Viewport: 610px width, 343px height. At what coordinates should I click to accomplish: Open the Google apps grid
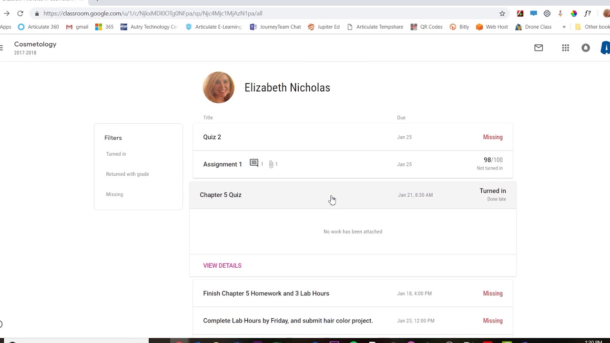click(566, 48)
